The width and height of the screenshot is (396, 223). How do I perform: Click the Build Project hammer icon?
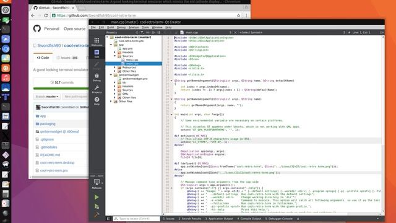point(97,215)
